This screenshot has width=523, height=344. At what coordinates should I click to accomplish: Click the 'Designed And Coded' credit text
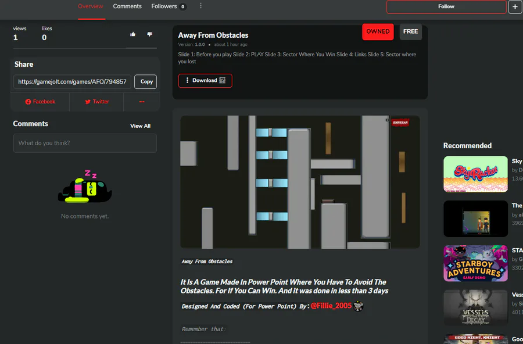click(x=245, y=306)
